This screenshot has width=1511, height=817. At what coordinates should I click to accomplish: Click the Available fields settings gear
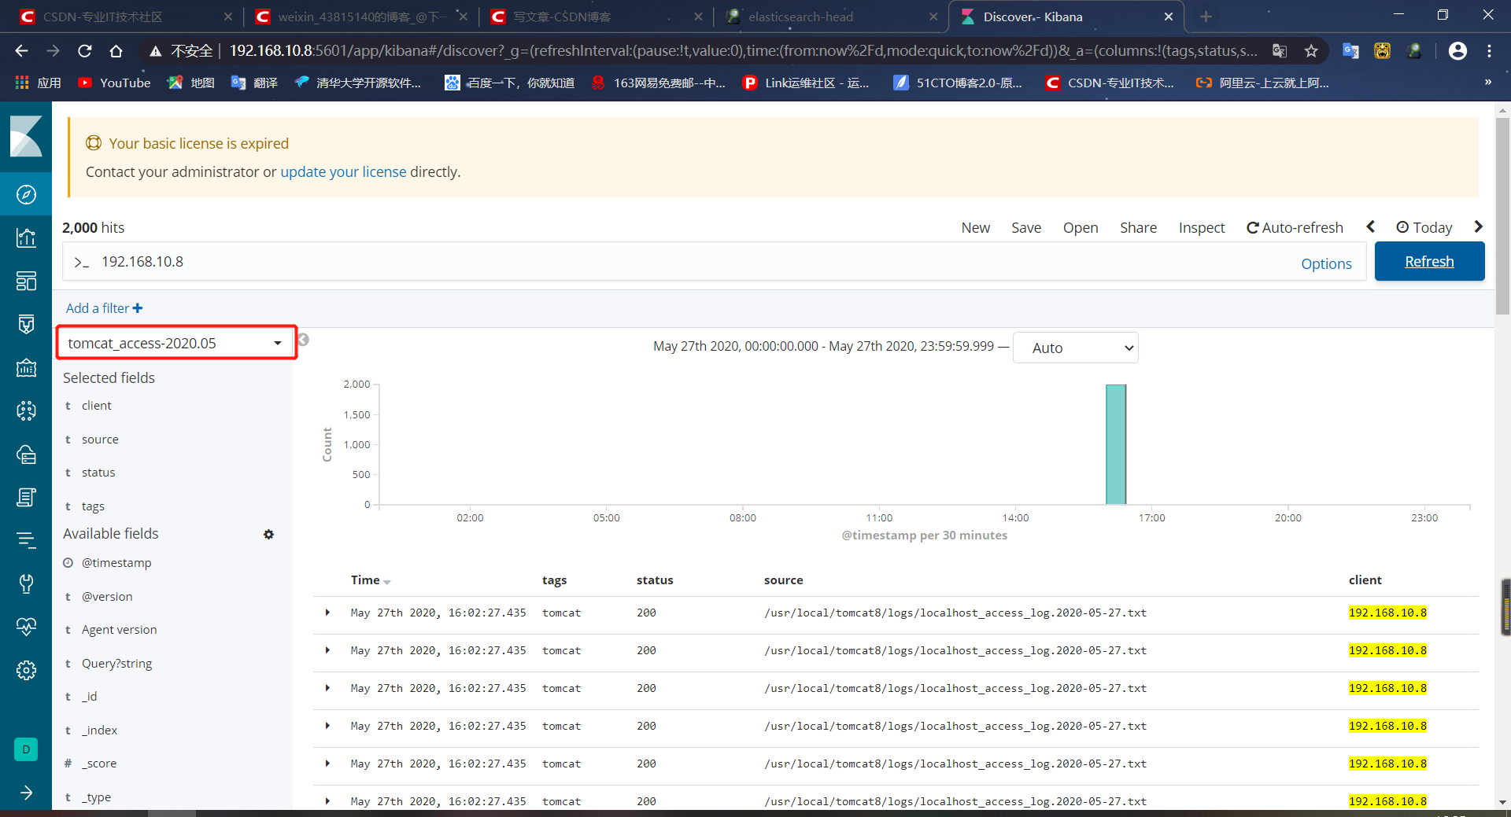[x=268, y=534]
